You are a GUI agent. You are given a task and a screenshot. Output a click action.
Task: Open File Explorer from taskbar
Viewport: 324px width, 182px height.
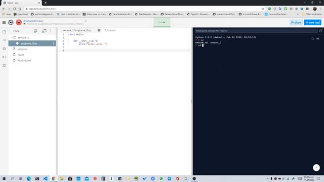62,178
